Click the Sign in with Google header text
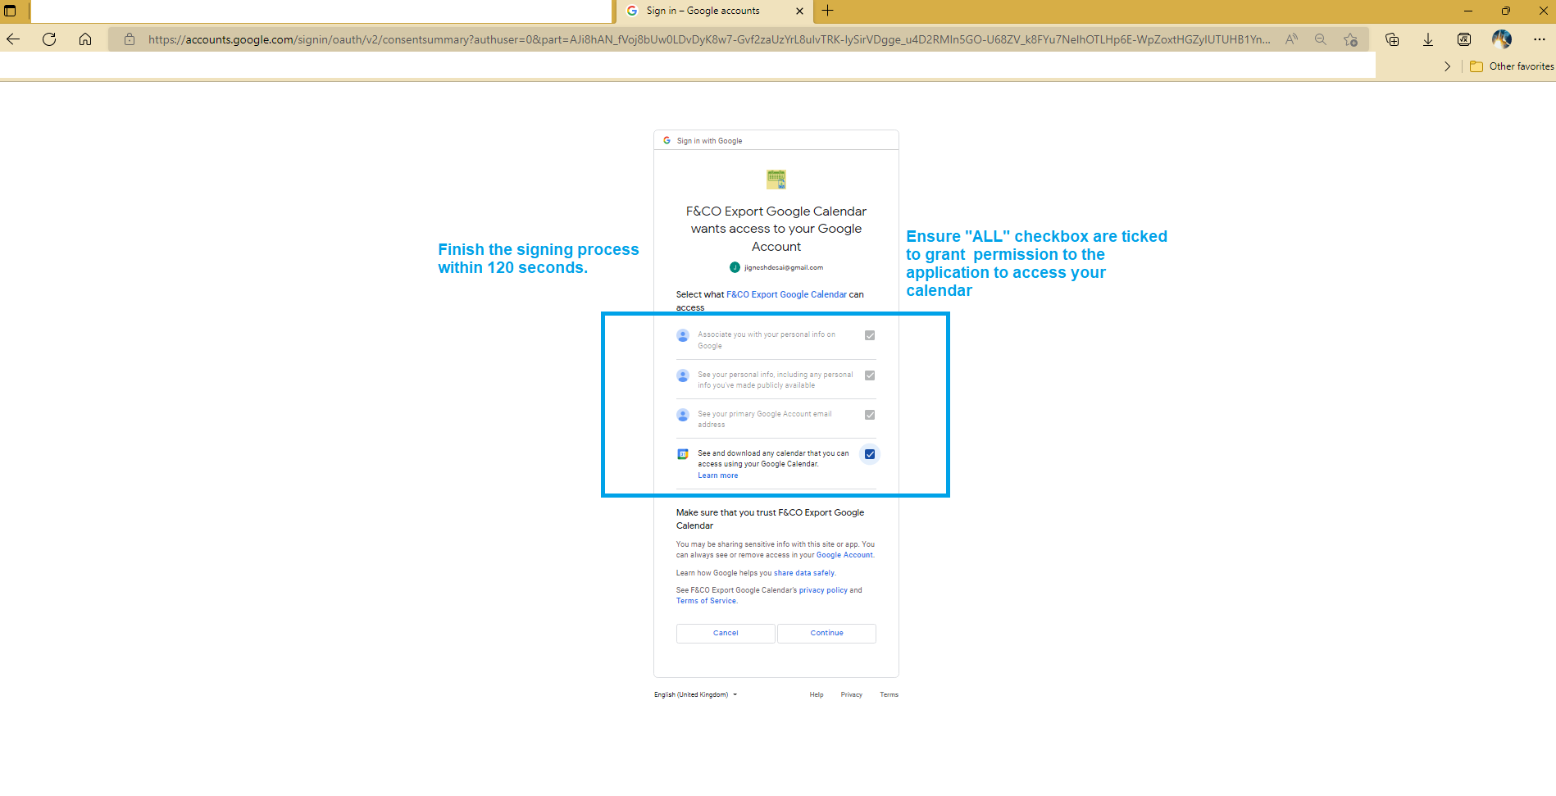The image size is (1556, 796). 709,141
